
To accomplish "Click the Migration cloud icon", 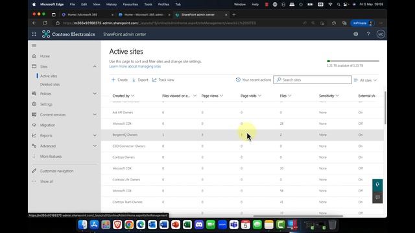I will click(x=34, y=125).
